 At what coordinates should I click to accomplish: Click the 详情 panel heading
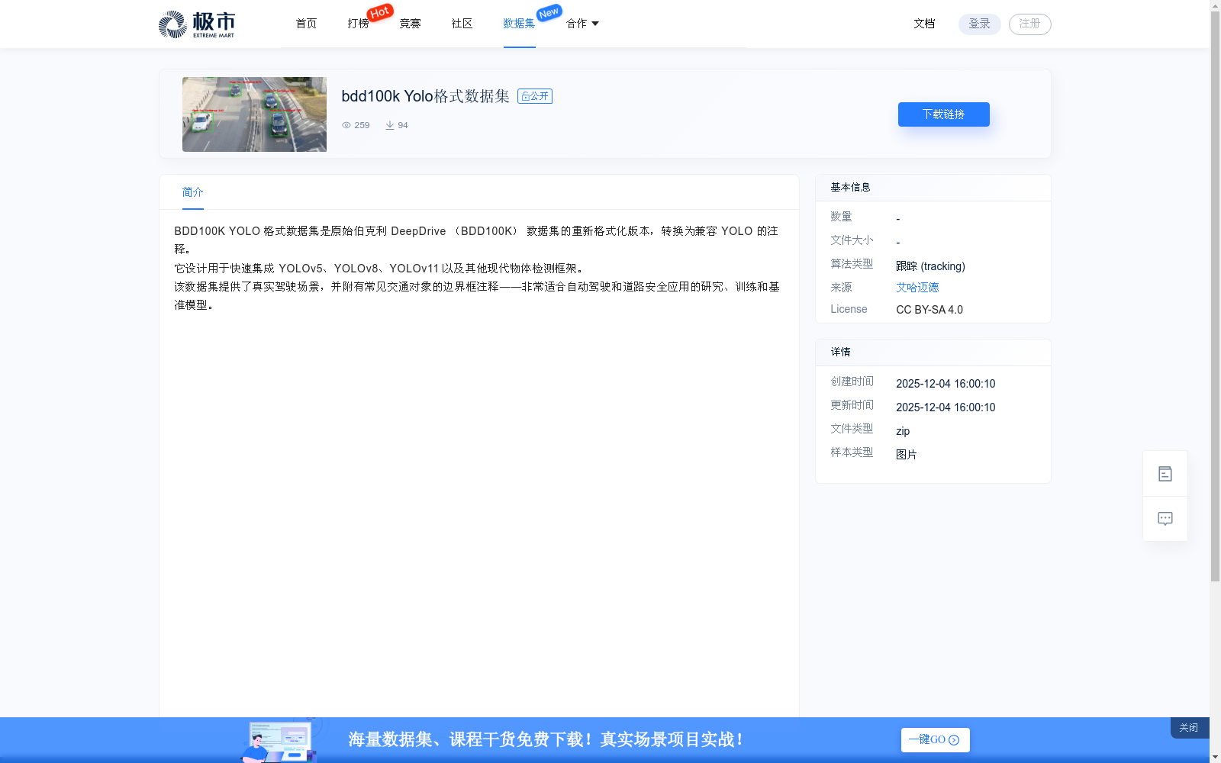[840, 352]
